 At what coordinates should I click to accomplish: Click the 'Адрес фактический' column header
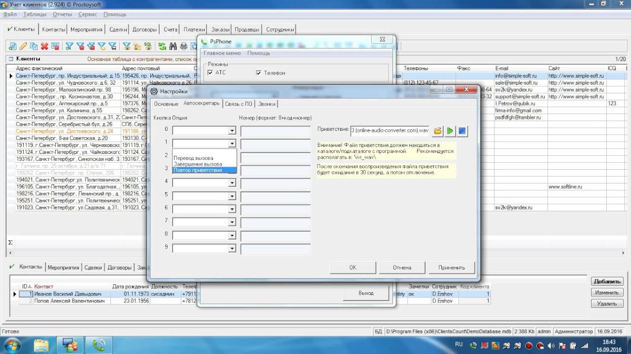click(x=67, y=68)
